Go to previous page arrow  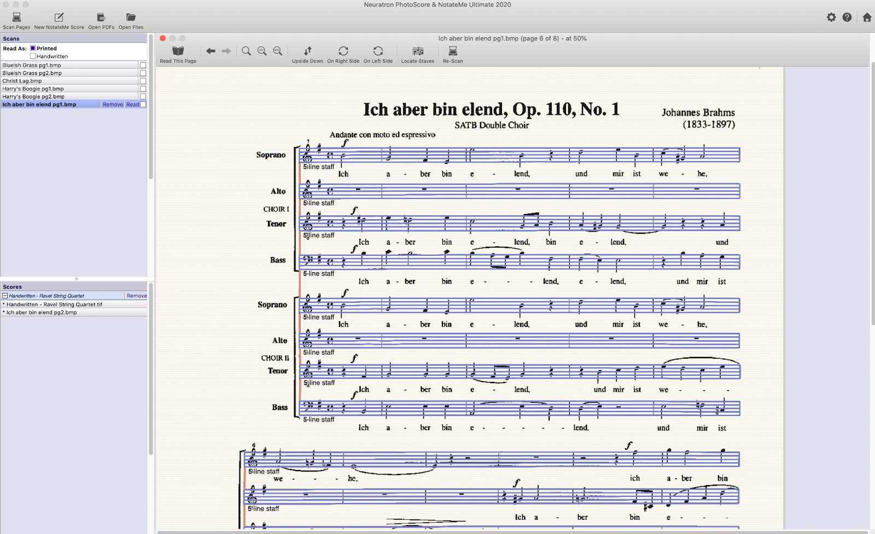click(x=211, y=51)
